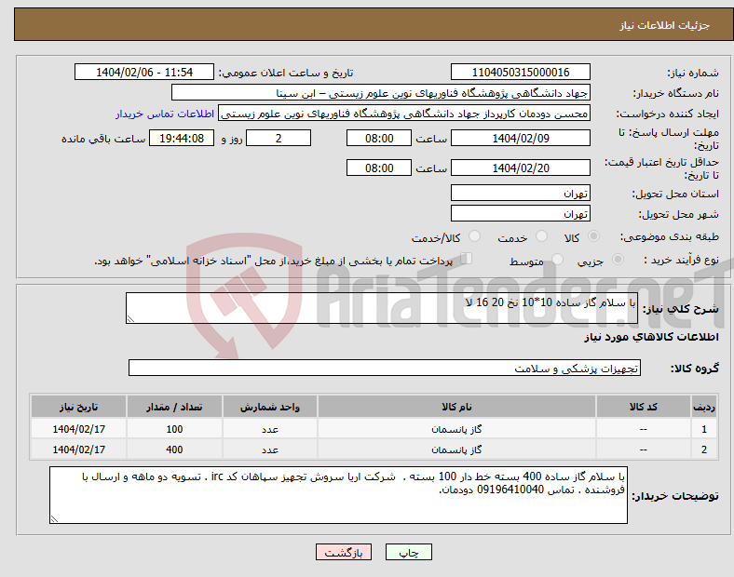Viewport: 734px width, 577px height.
Task: Click the request creator name field
Action: pyautogui.click(x=404, y=114)
